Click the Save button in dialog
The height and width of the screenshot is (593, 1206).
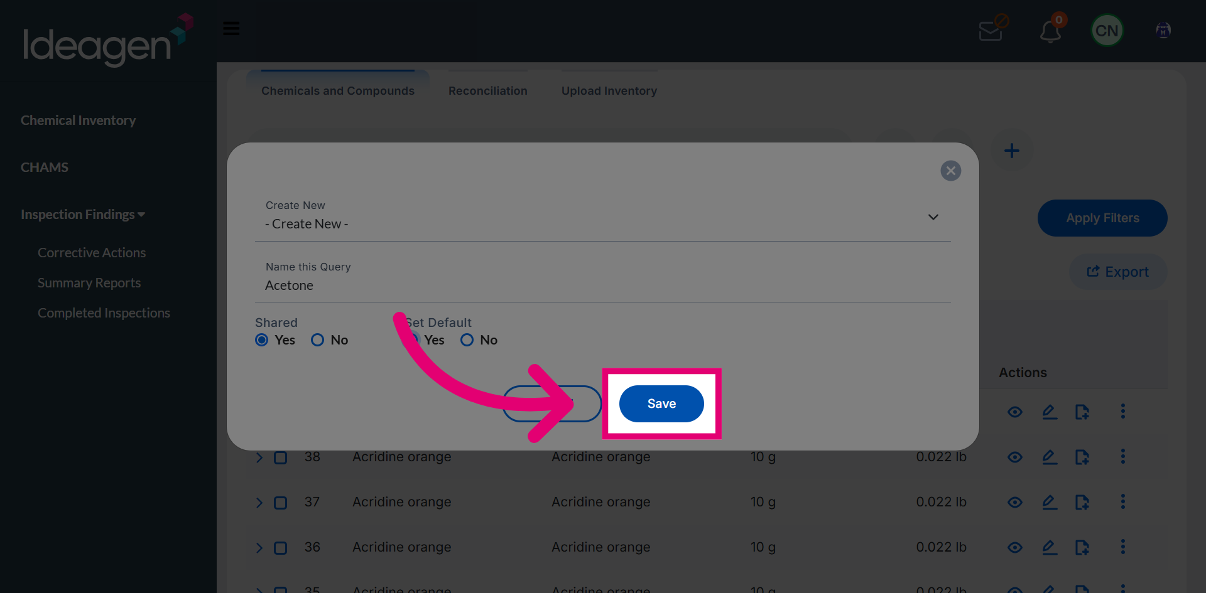point(661,403)
